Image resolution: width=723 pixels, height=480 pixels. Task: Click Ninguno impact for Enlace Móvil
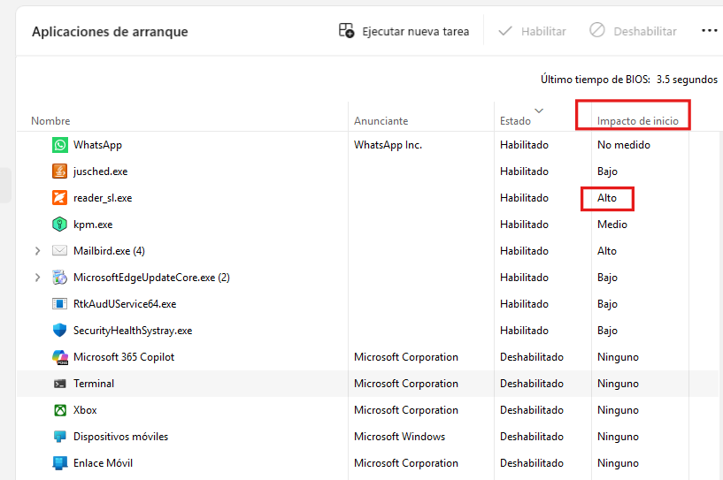click(618, 463)
